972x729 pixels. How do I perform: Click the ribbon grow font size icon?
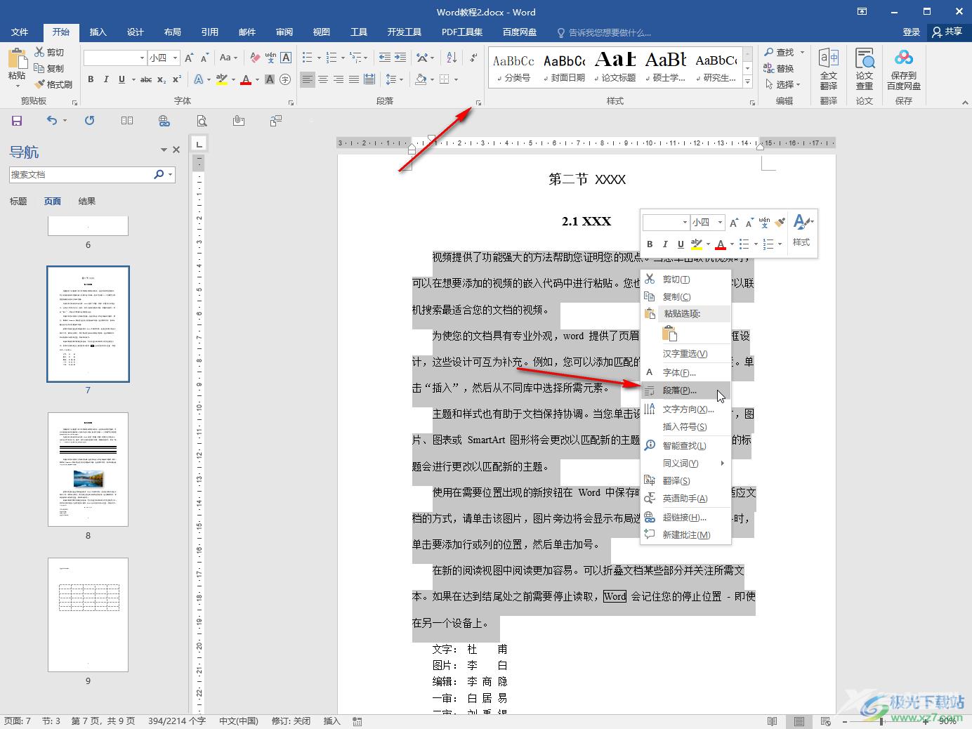coord(190,58)
